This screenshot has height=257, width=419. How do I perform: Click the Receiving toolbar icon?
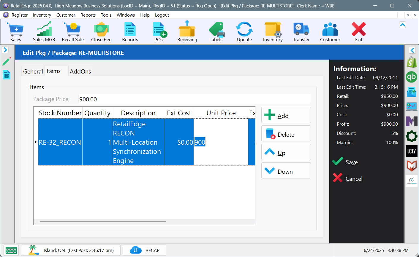point(187,32)
